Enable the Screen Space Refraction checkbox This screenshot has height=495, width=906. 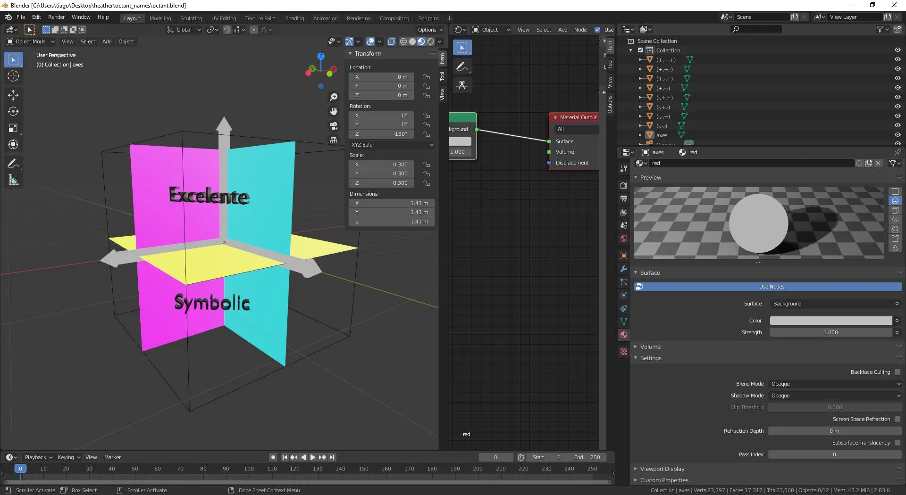tap(898, 419)
